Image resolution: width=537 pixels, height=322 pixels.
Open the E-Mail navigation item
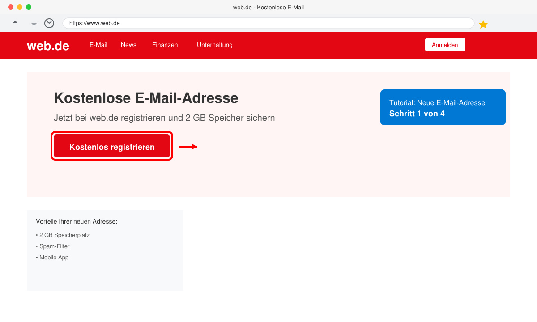click(x=98, y=45)
